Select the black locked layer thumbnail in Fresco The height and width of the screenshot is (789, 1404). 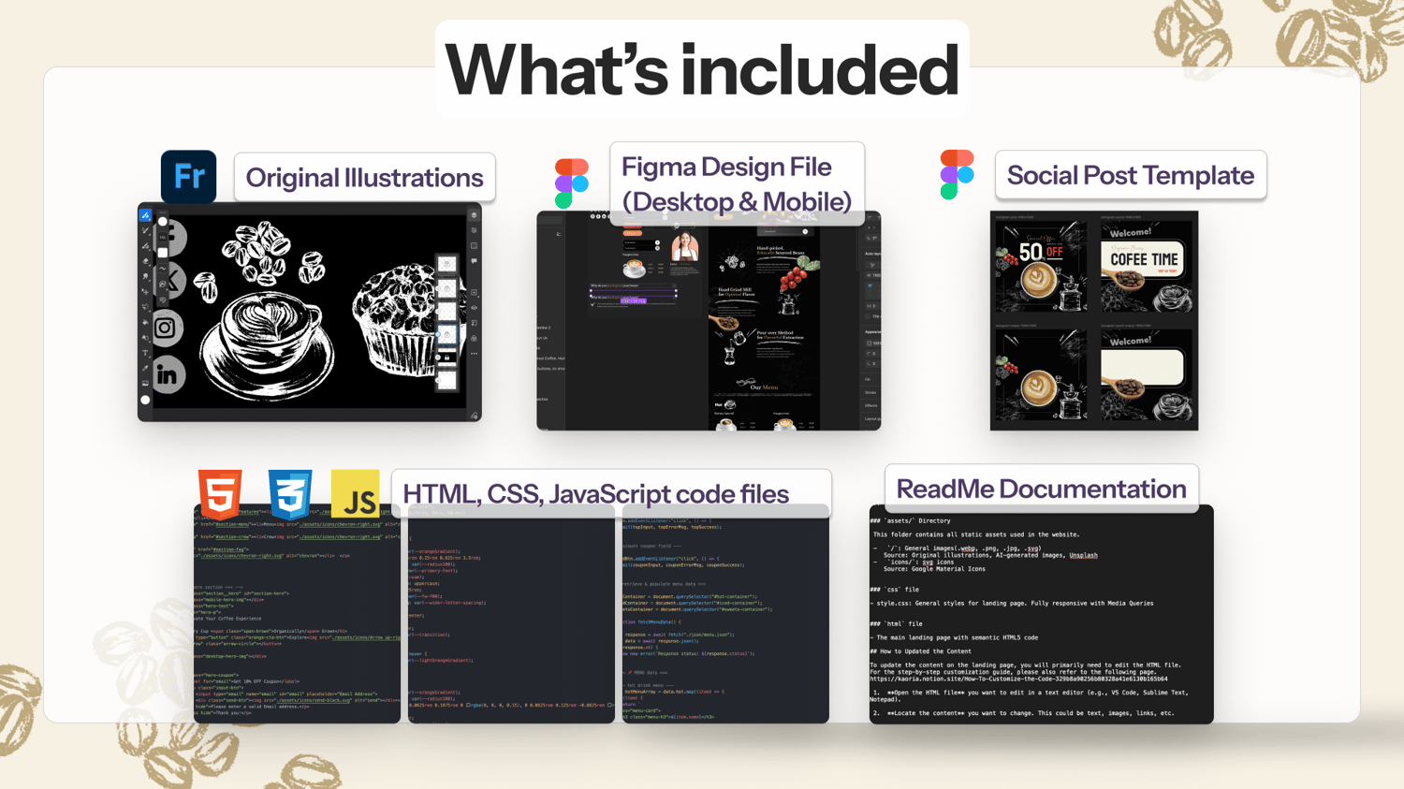point(447,358)
